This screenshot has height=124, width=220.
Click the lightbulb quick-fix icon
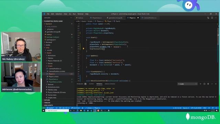click(83, 49)
